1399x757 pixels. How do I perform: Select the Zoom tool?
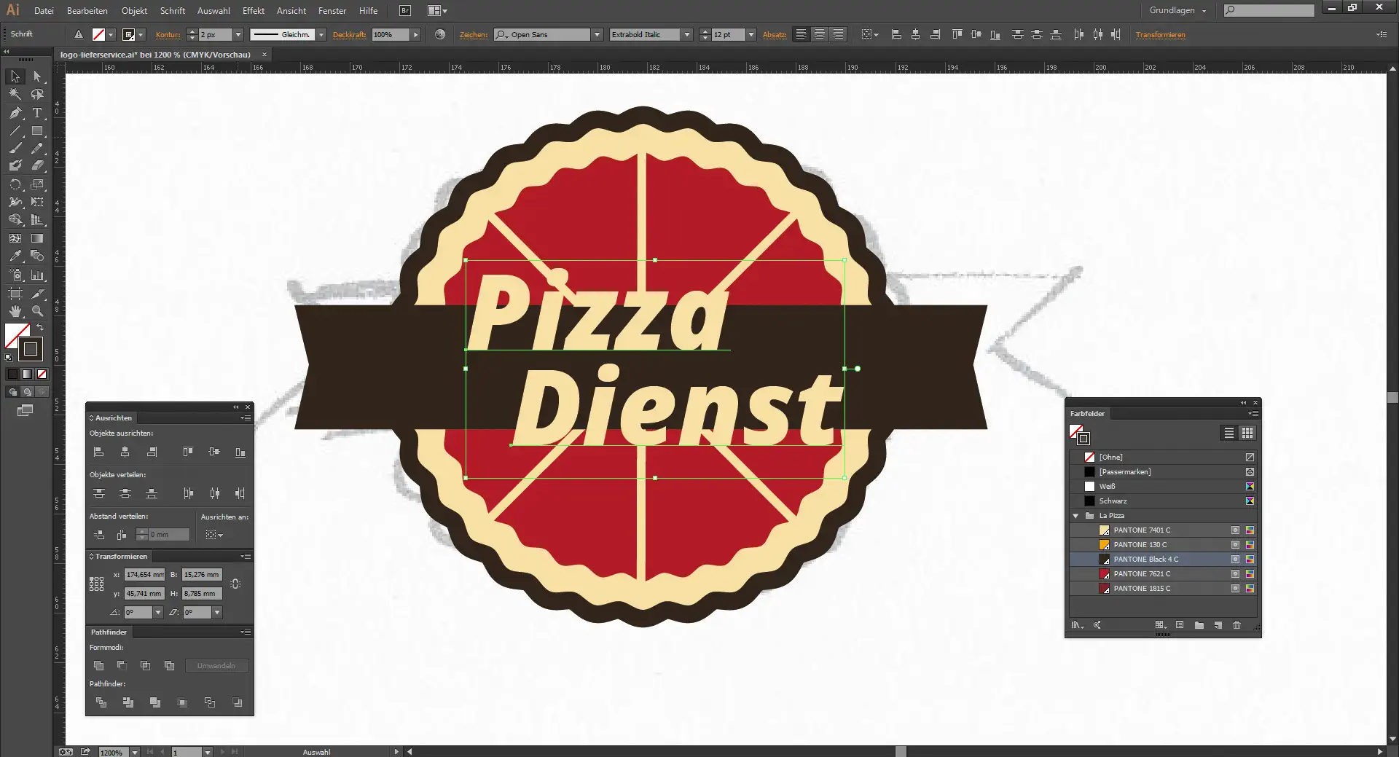[x=37, y=310]
